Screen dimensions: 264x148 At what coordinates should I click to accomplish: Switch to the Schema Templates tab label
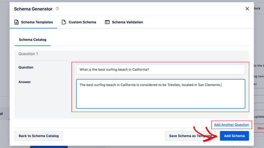37,22
